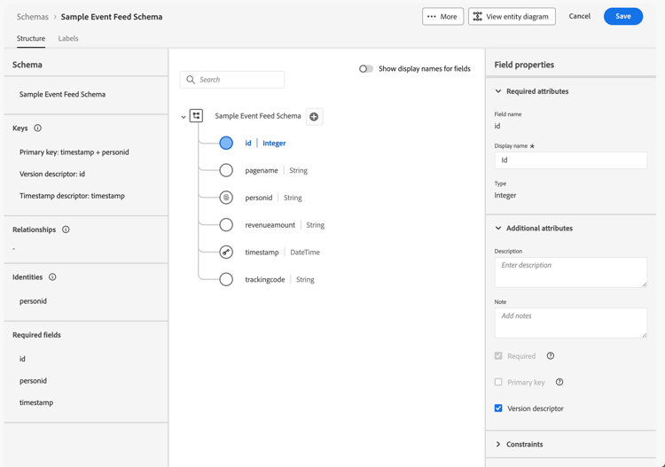The height and width of the screenshot is (467, 665).
Task: Open the More actions menu
Action: tap(442, 16)
